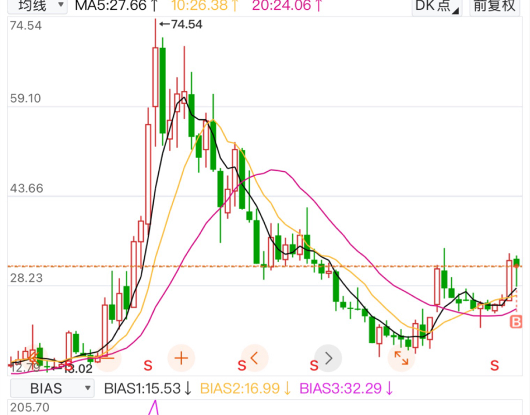Click the 13.02 low price label

click(x=79, y=369)
